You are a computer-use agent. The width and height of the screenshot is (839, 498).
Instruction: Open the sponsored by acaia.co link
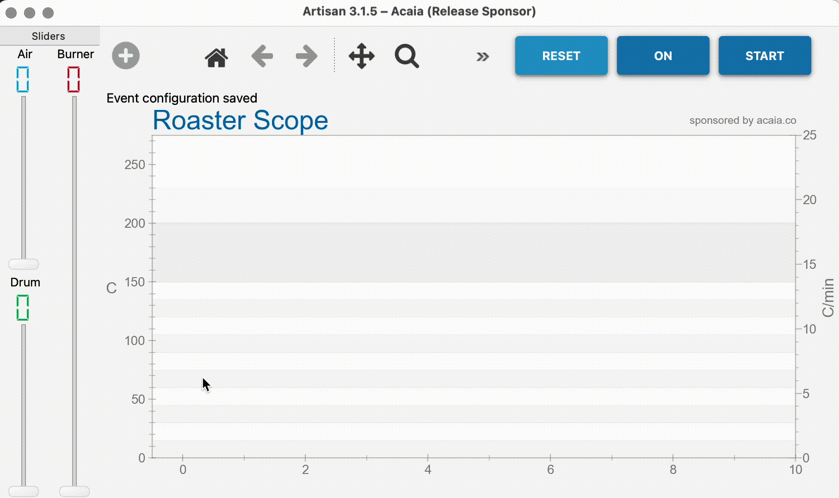pos(743,120)
